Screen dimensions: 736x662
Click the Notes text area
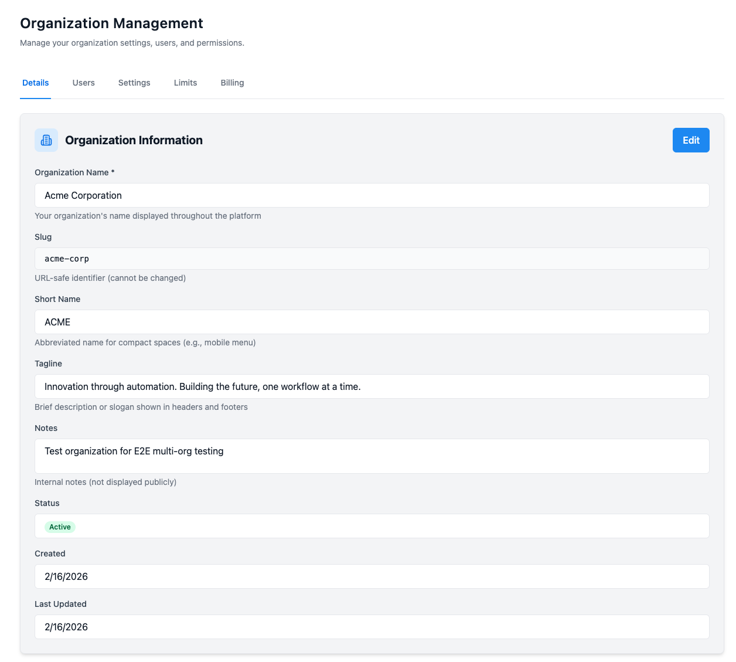point(372,456)
